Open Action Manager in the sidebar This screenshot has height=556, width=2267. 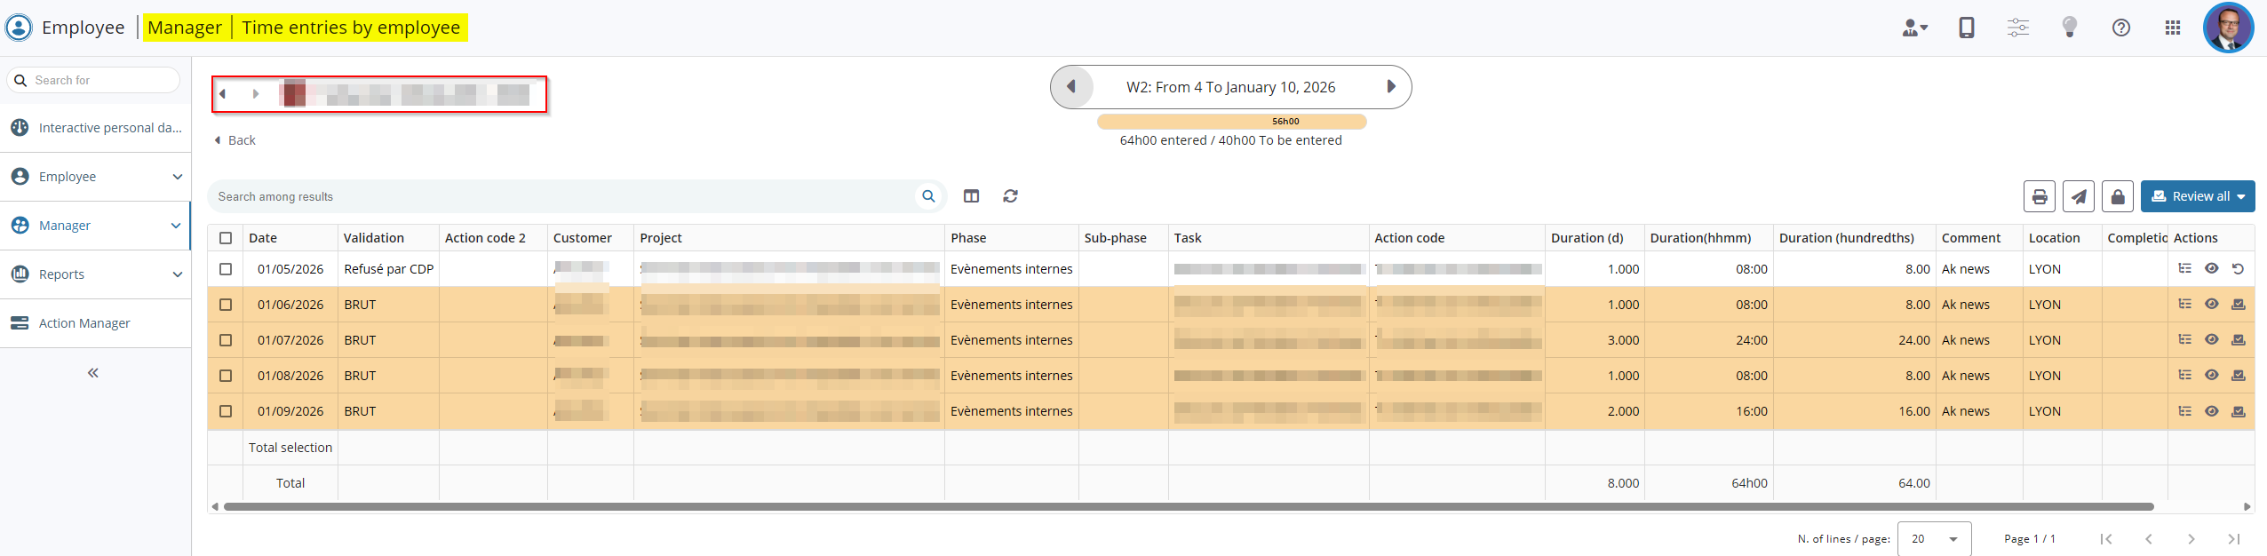pyautogui.click(x=84, y=323)
